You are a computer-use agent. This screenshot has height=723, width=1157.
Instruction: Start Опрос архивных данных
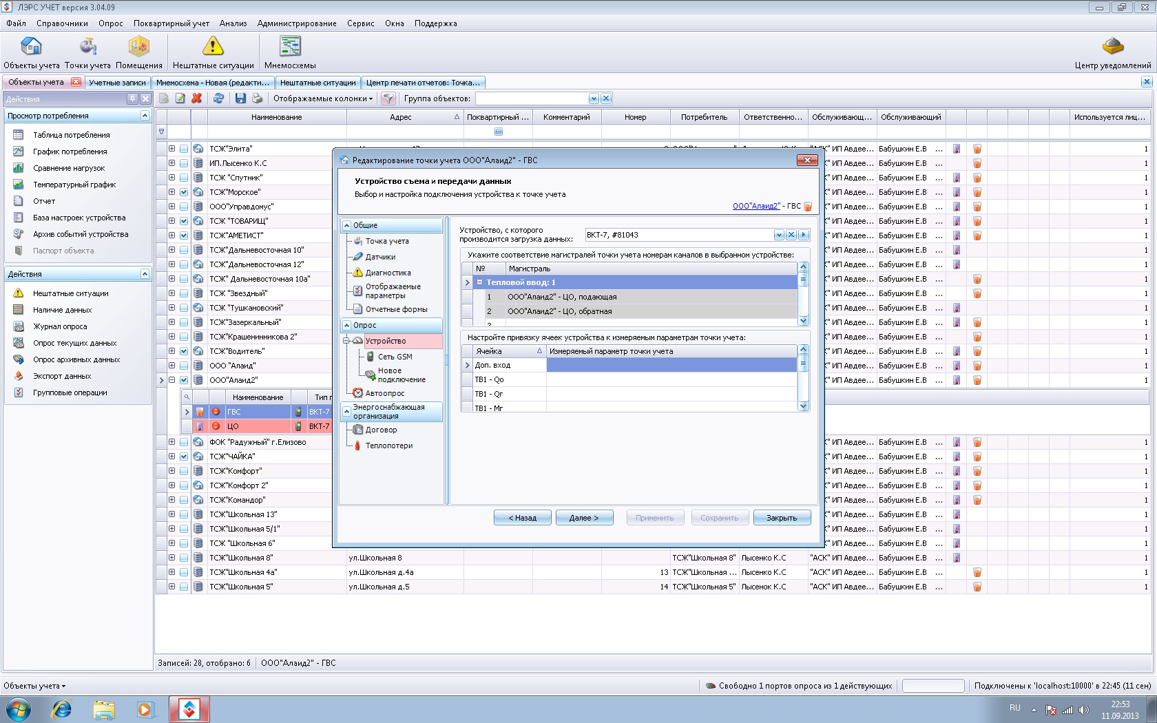76,359
